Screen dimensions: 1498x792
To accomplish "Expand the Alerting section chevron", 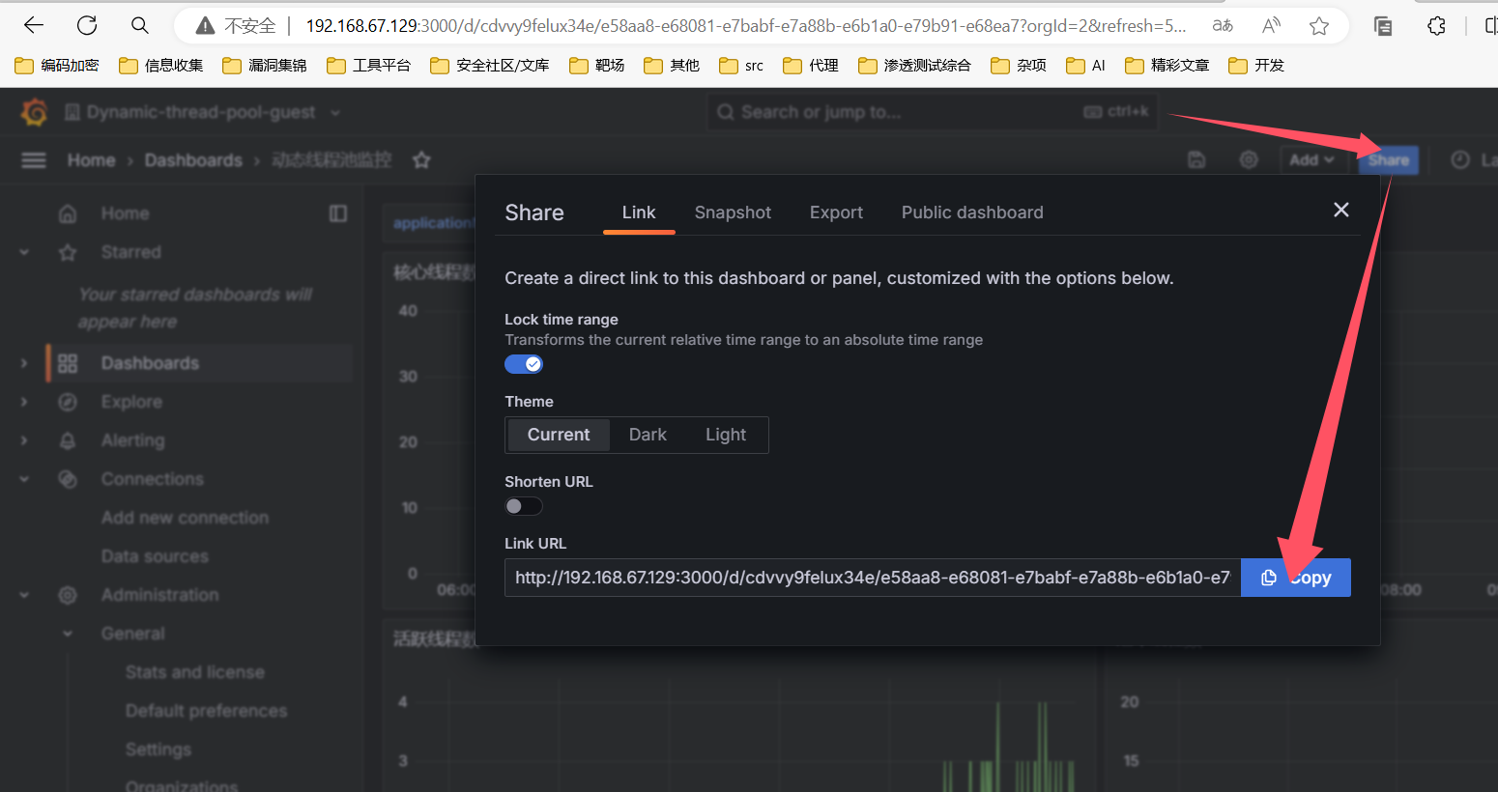I will coord(24,440).
